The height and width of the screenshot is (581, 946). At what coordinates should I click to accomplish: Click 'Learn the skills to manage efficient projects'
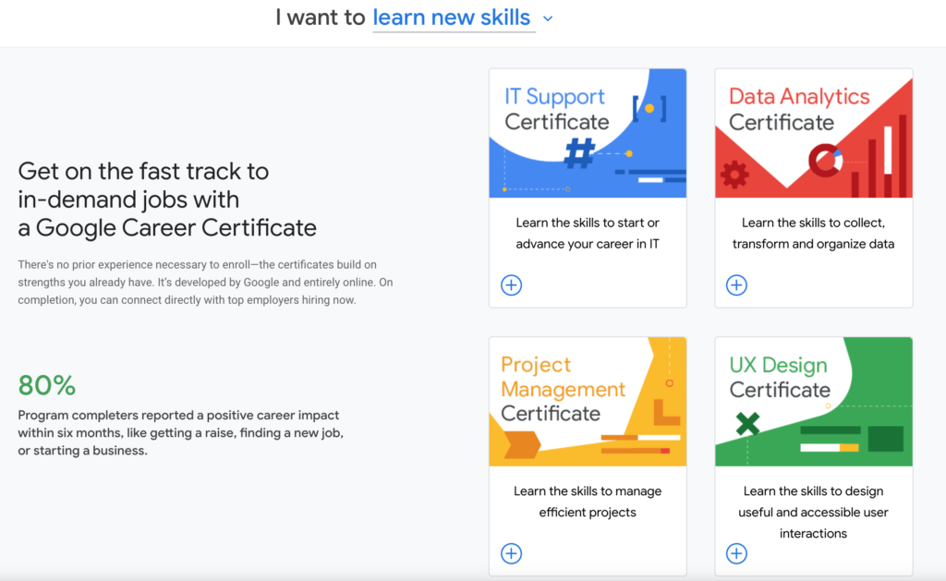point(588,502)
